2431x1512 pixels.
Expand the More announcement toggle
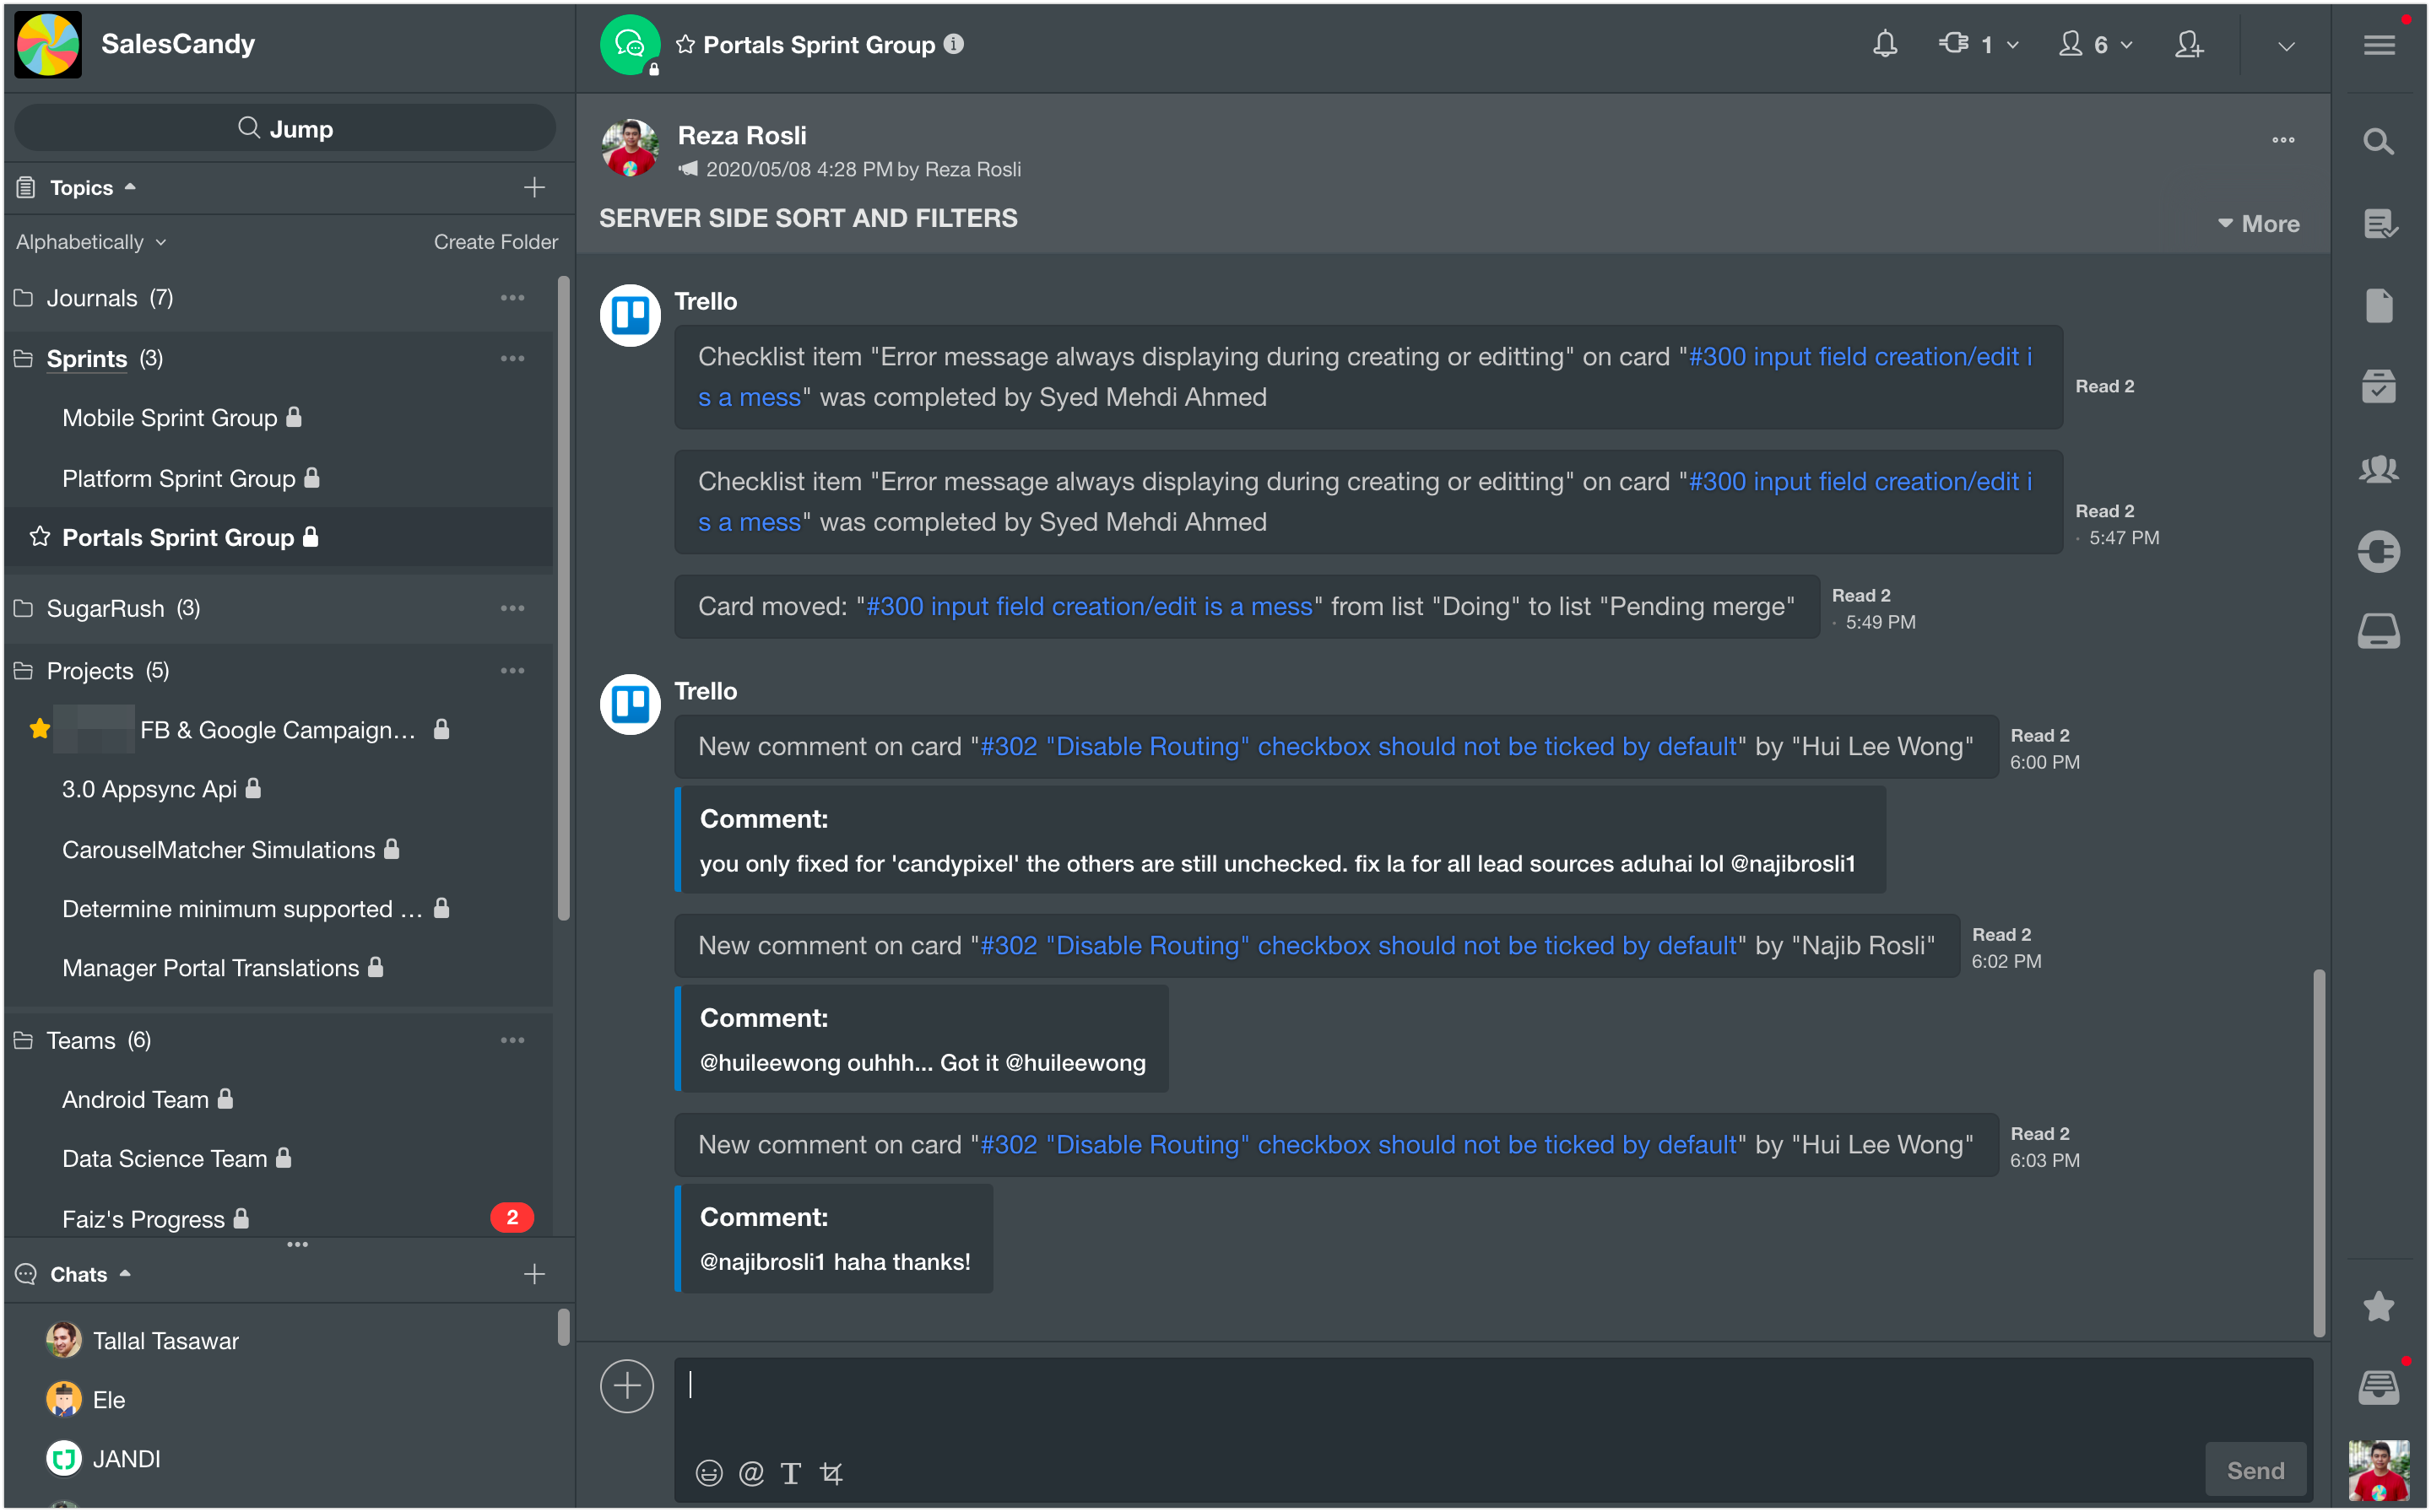click(2258, 224)
